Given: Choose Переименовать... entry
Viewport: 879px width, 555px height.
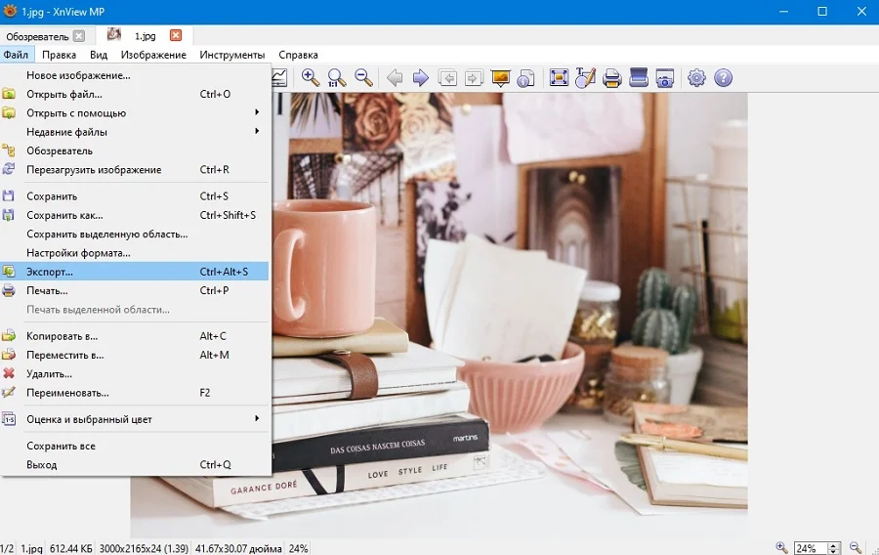Looking at the screenshot, I should pos(135,393).
